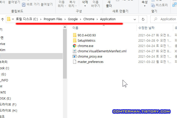Screen dimensions: 177x118
Task: Sort by Date modified (수정한 날짜) header
Action: [146, 28]
